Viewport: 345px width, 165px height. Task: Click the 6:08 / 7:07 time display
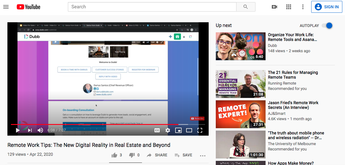click(57, 130)
